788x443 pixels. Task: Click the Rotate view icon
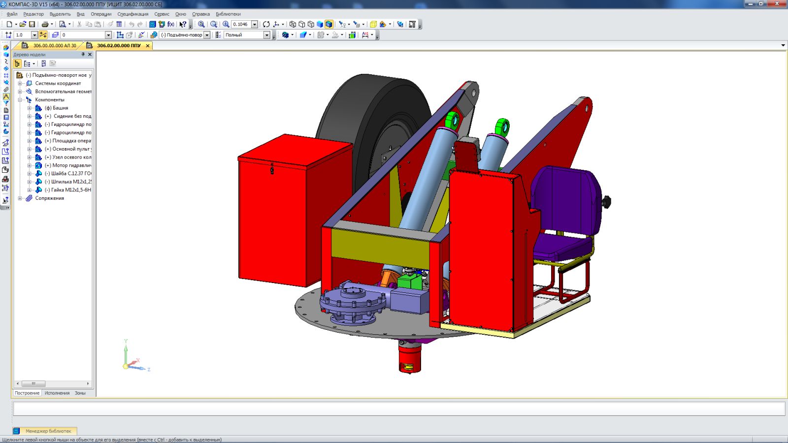point(266,24)
